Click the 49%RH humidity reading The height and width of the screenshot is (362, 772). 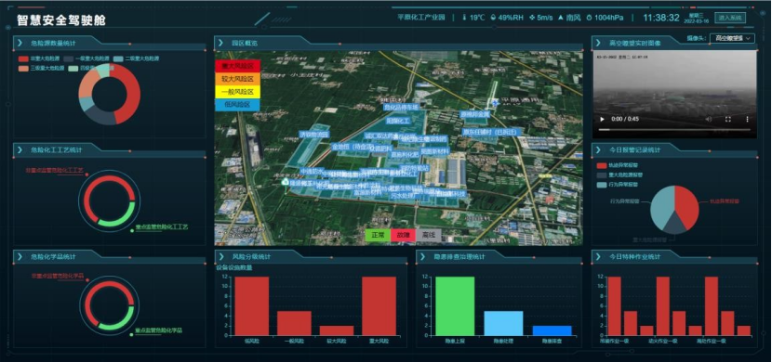(511, 18)
